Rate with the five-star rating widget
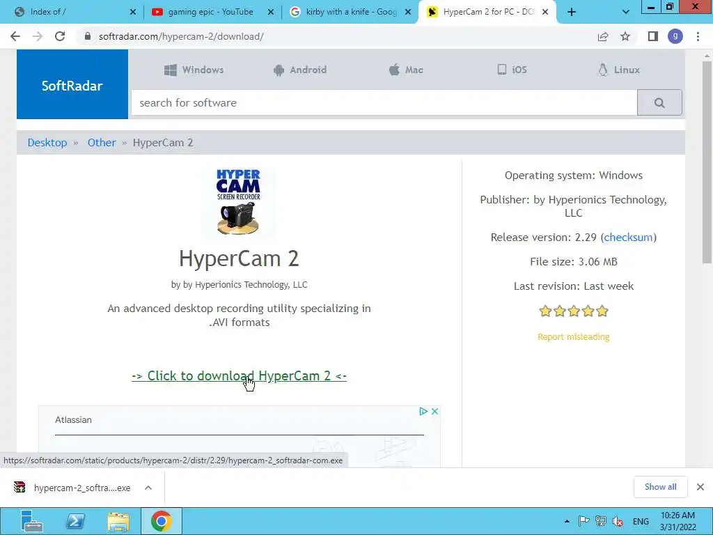 [x=574, y=311]
